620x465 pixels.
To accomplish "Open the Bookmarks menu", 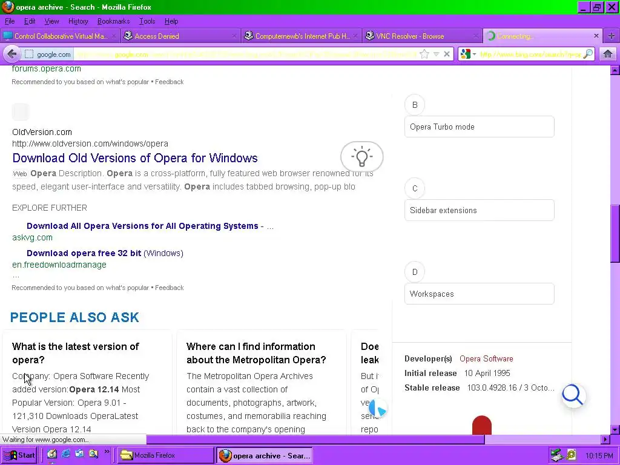I will click(x=113, y=21).
